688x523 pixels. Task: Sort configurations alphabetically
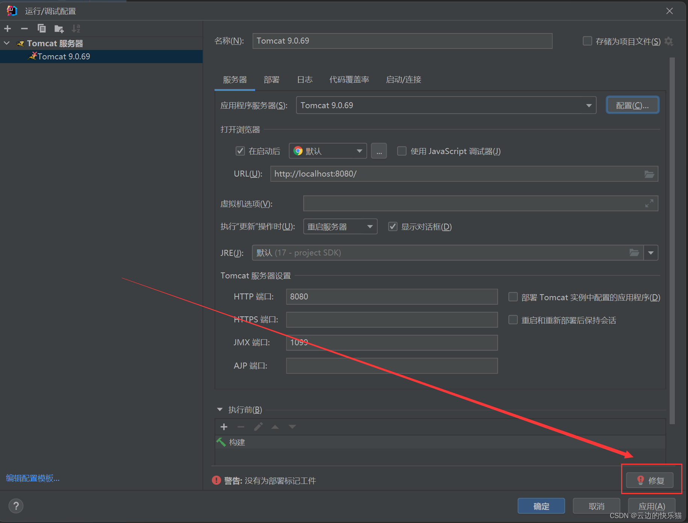tap(76, 29)
